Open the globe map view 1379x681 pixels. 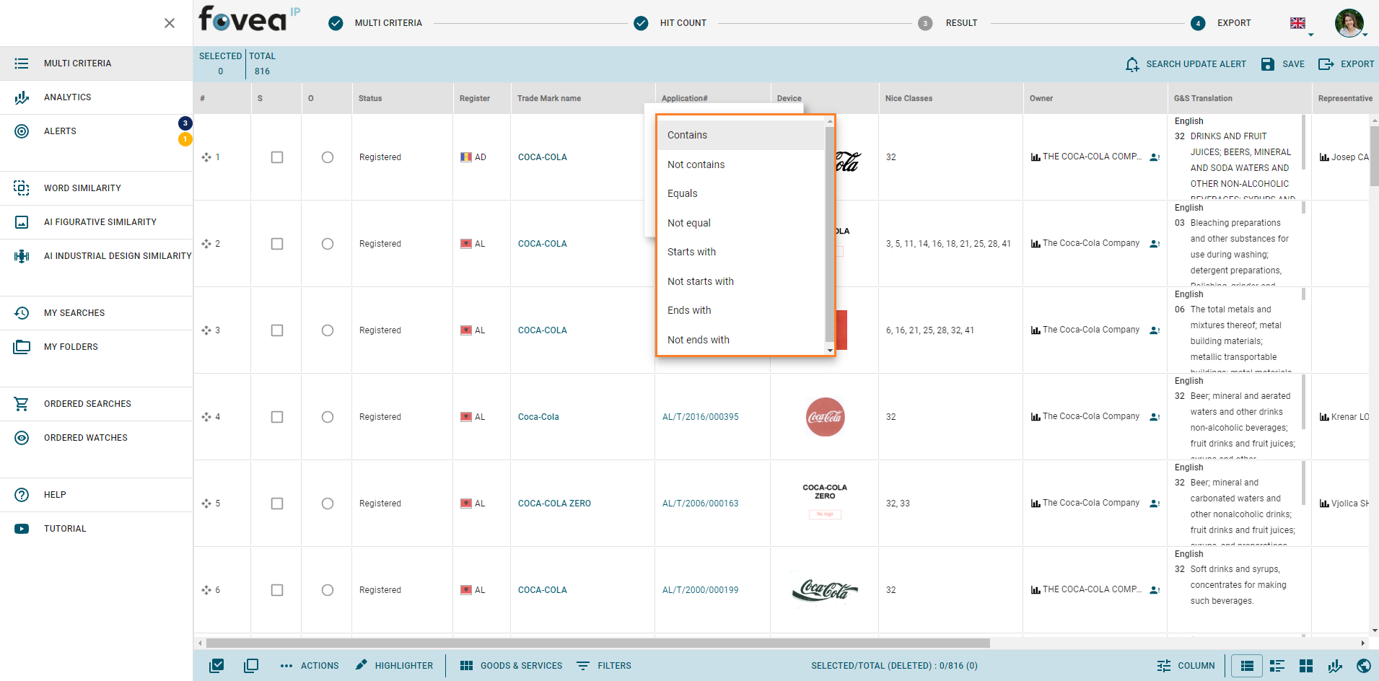(1363, 666)
